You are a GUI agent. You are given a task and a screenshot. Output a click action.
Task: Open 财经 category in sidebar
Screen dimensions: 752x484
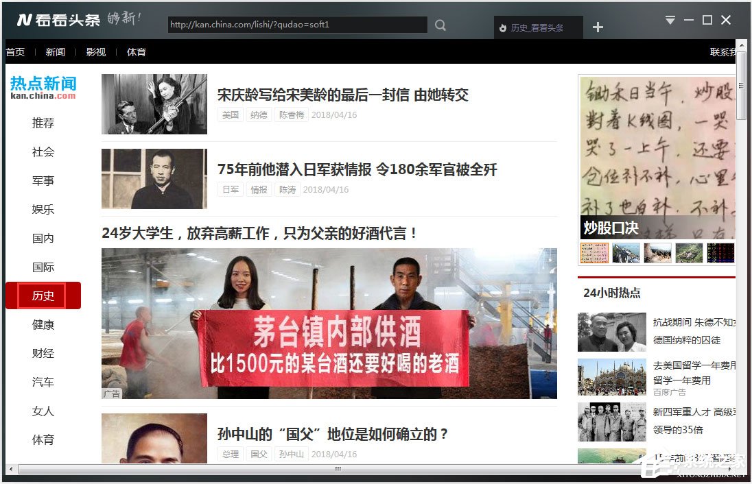click(43, 354)
